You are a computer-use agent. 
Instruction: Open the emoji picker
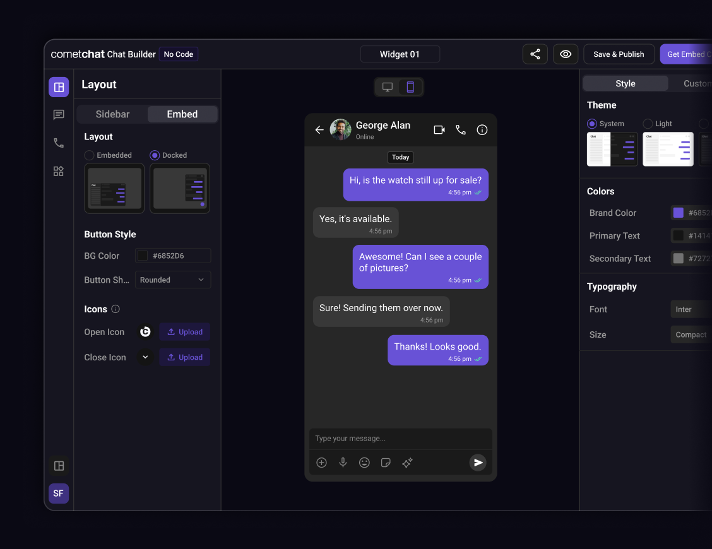tap(364, 463)
